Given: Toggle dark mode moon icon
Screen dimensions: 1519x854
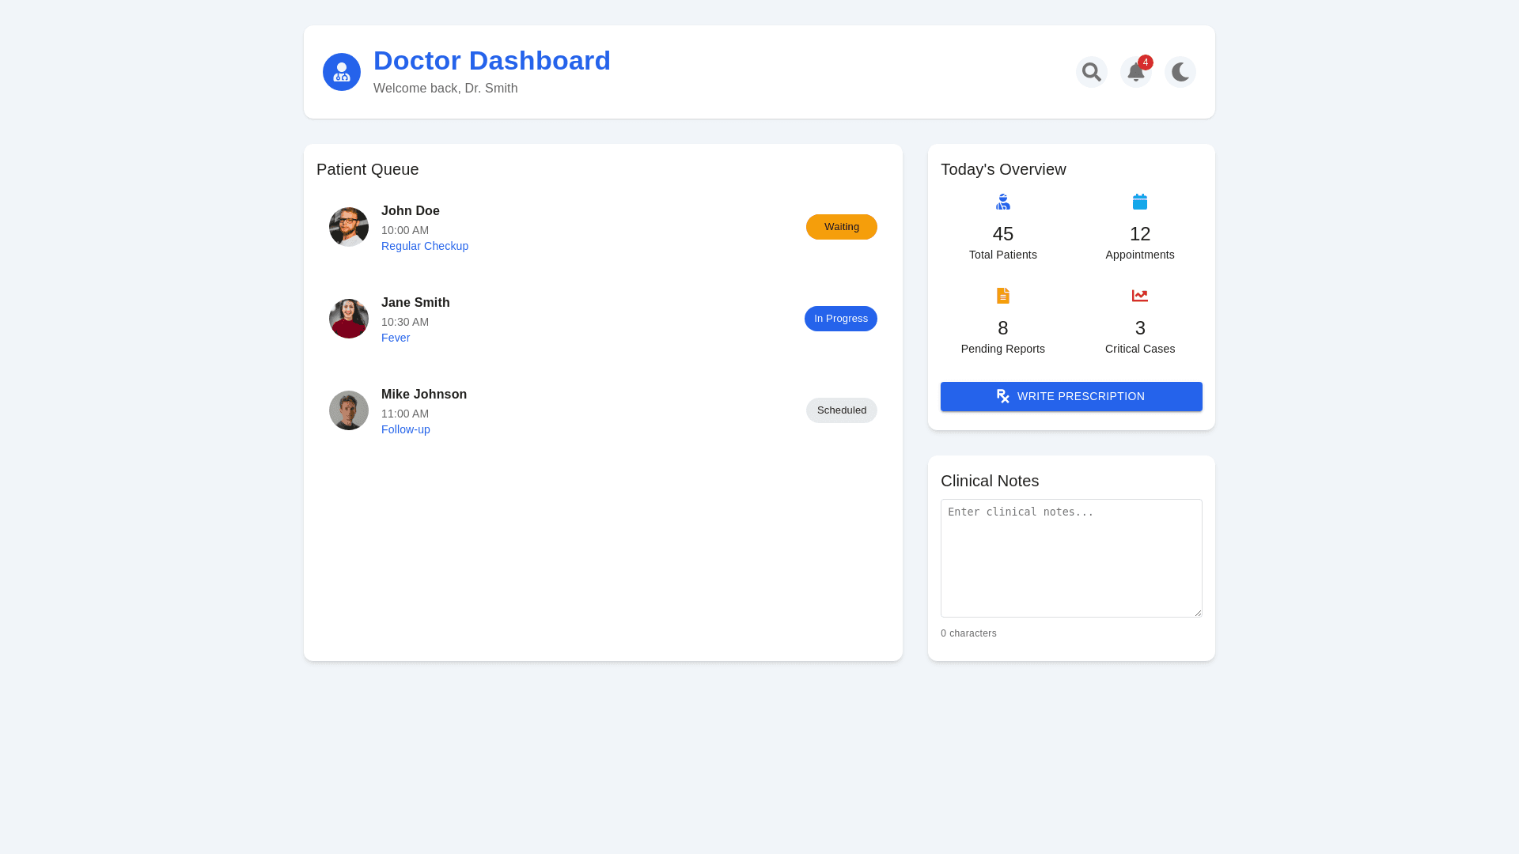Looking at the screenshot, I should [x=1180, y=72].
